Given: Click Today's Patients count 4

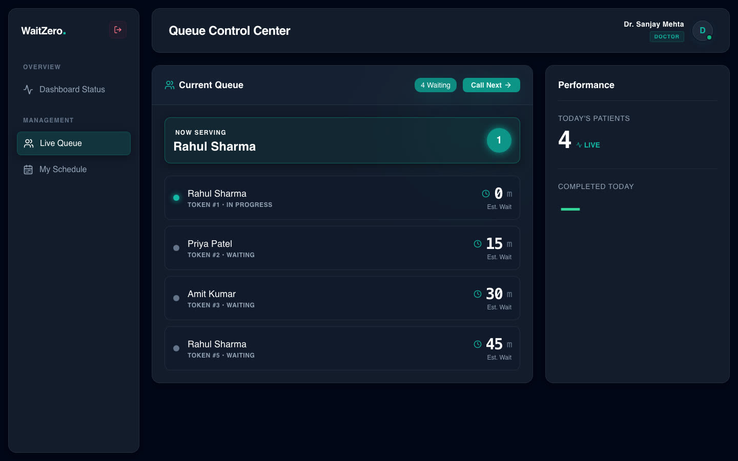Looking at the screenshot, I should (565, 139).
